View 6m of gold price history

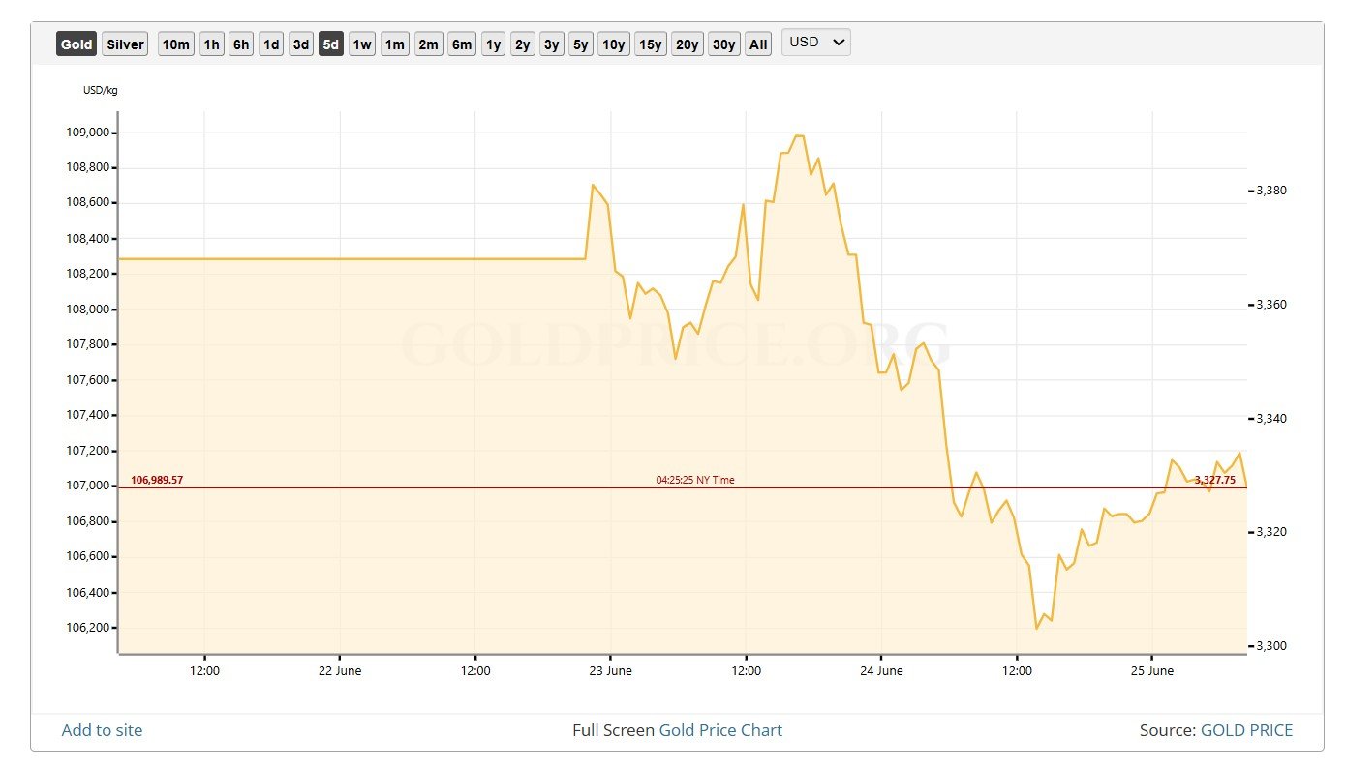[x=461, y=44]
